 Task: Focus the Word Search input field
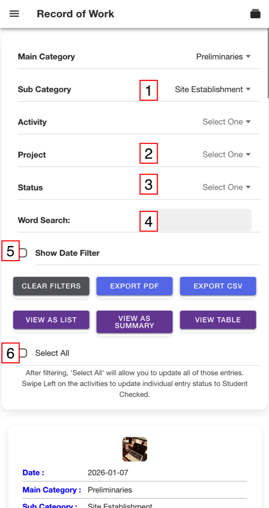pos(204,220)
